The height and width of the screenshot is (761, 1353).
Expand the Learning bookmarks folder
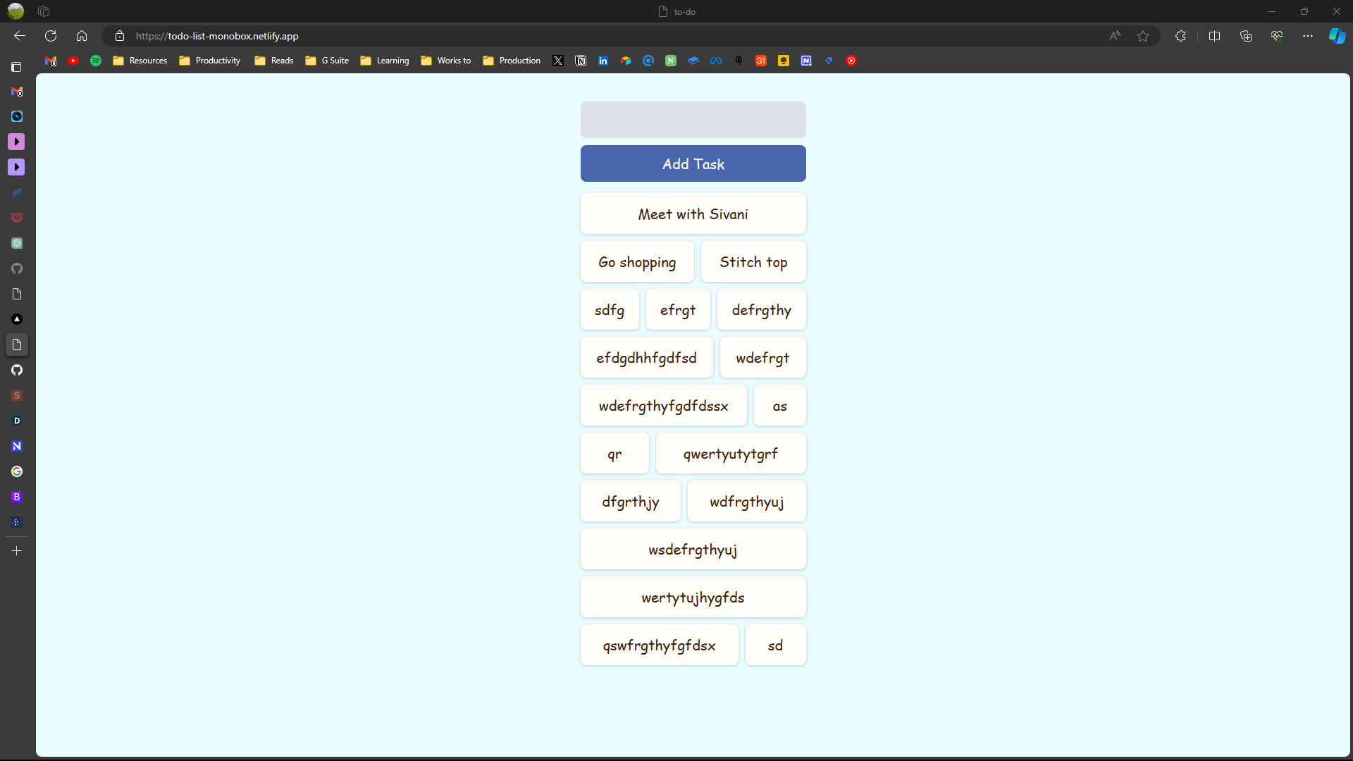point(385,61)
